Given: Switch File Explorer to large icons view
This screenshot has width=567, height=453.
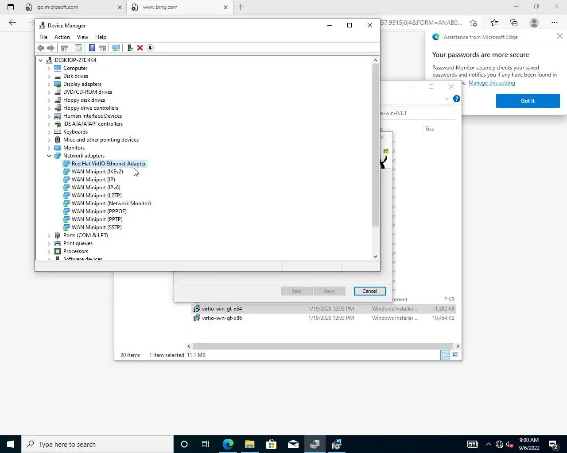Looking at the screenshot, I should pos(455,355).
